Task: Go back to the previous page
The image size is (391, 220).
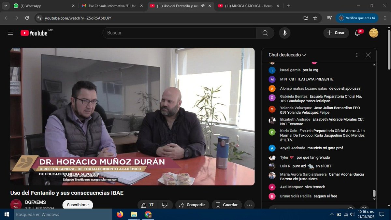Action: 7,18
